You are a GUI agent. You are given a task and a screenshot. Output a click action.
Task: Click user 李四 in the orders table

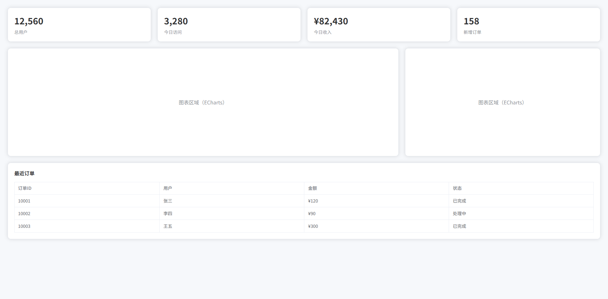click(x=168, y=214)
